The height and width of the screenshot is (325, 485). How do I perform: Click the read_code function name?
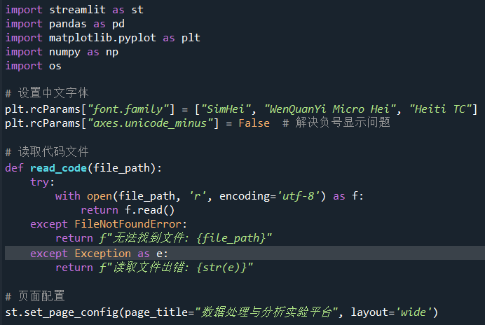(58, 168)
